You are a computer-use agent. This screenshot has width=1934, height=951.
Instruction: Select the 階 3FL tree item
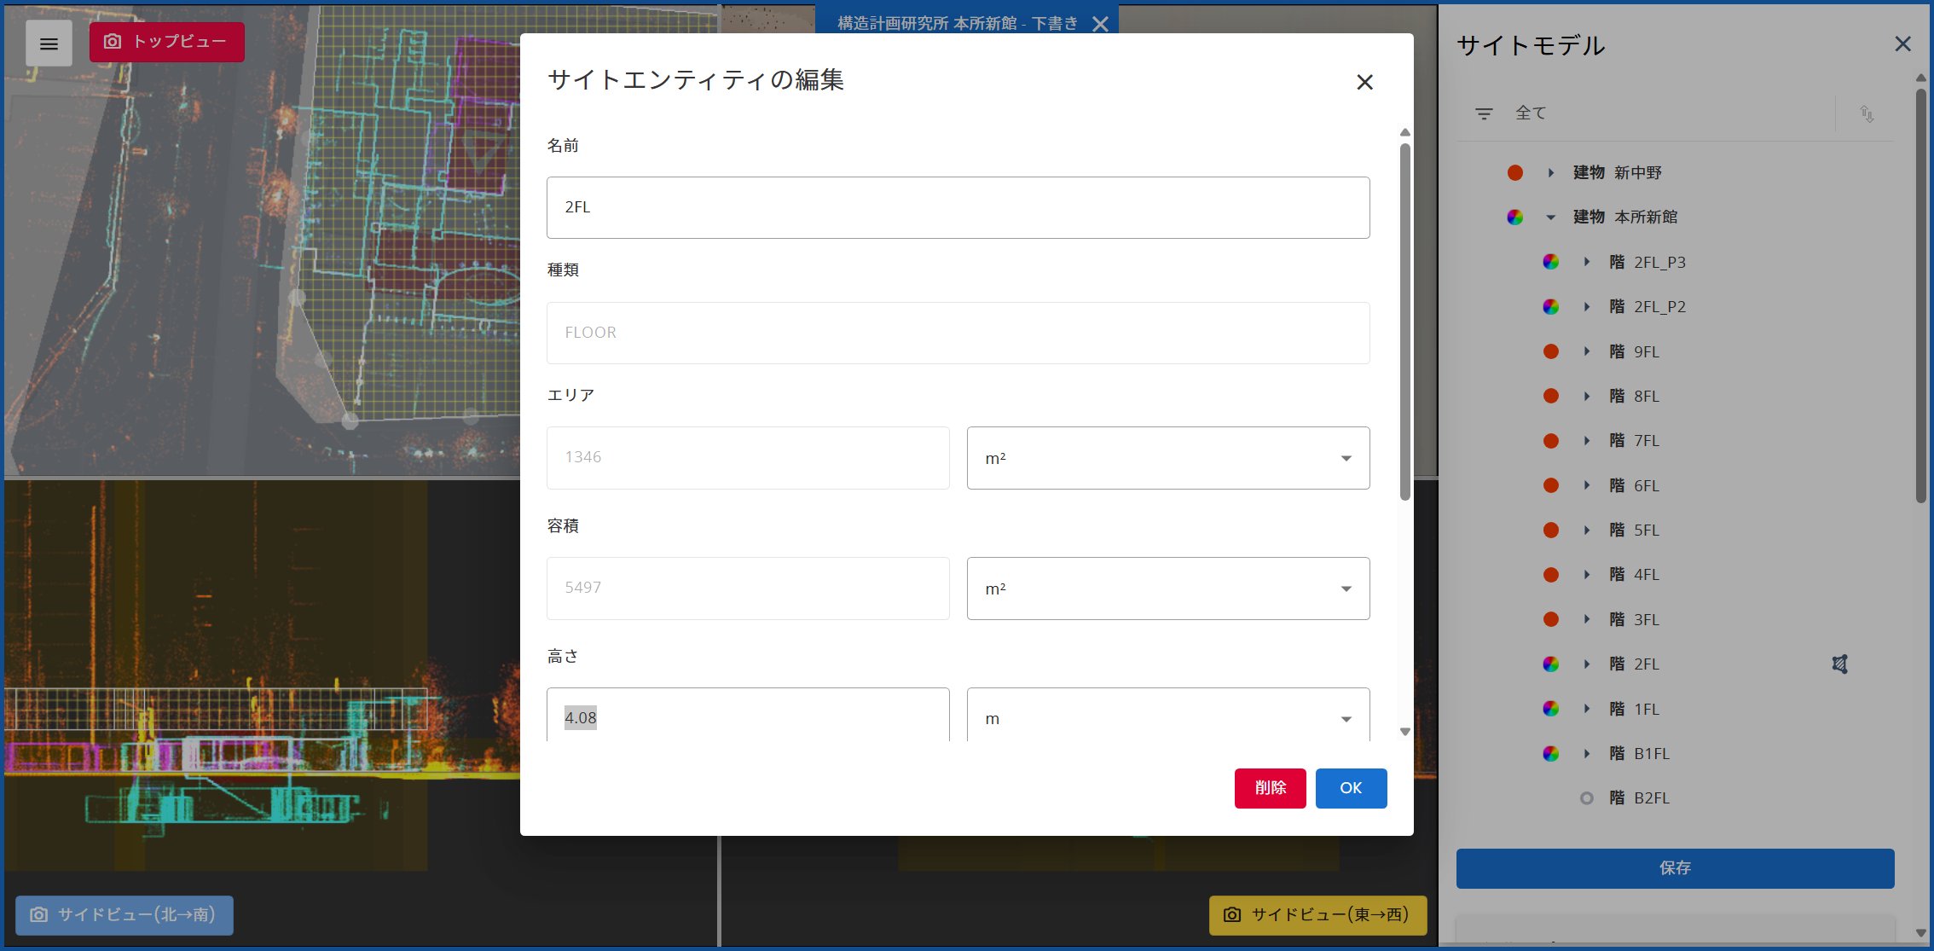(1634, 620)
